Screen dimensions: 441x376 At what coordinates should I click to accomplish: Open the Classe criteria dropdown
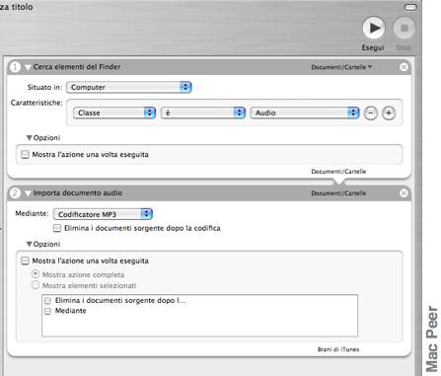pyautogui.click(x=114, y=113)
